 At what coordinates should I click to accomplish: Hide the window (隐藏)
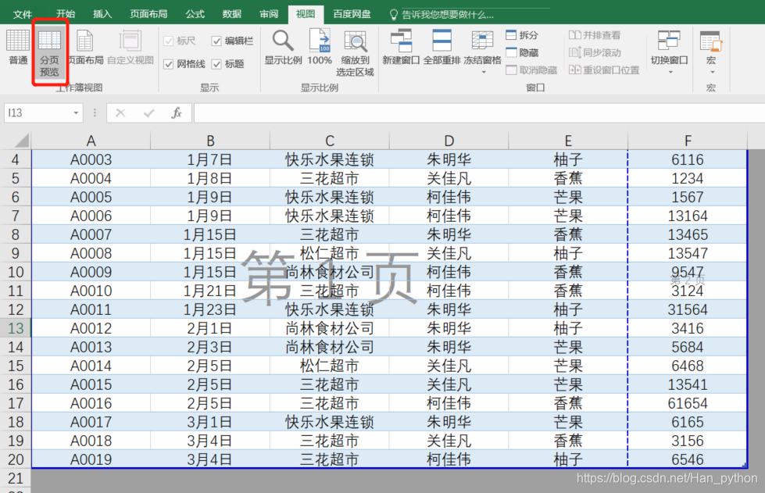(x=522, y=52)
